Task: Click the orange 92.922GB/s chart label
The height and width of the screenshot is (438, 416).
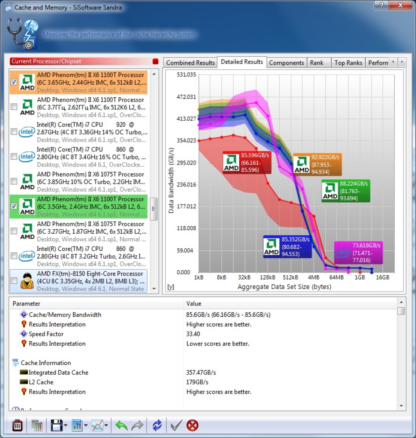Action: [317, 164]
